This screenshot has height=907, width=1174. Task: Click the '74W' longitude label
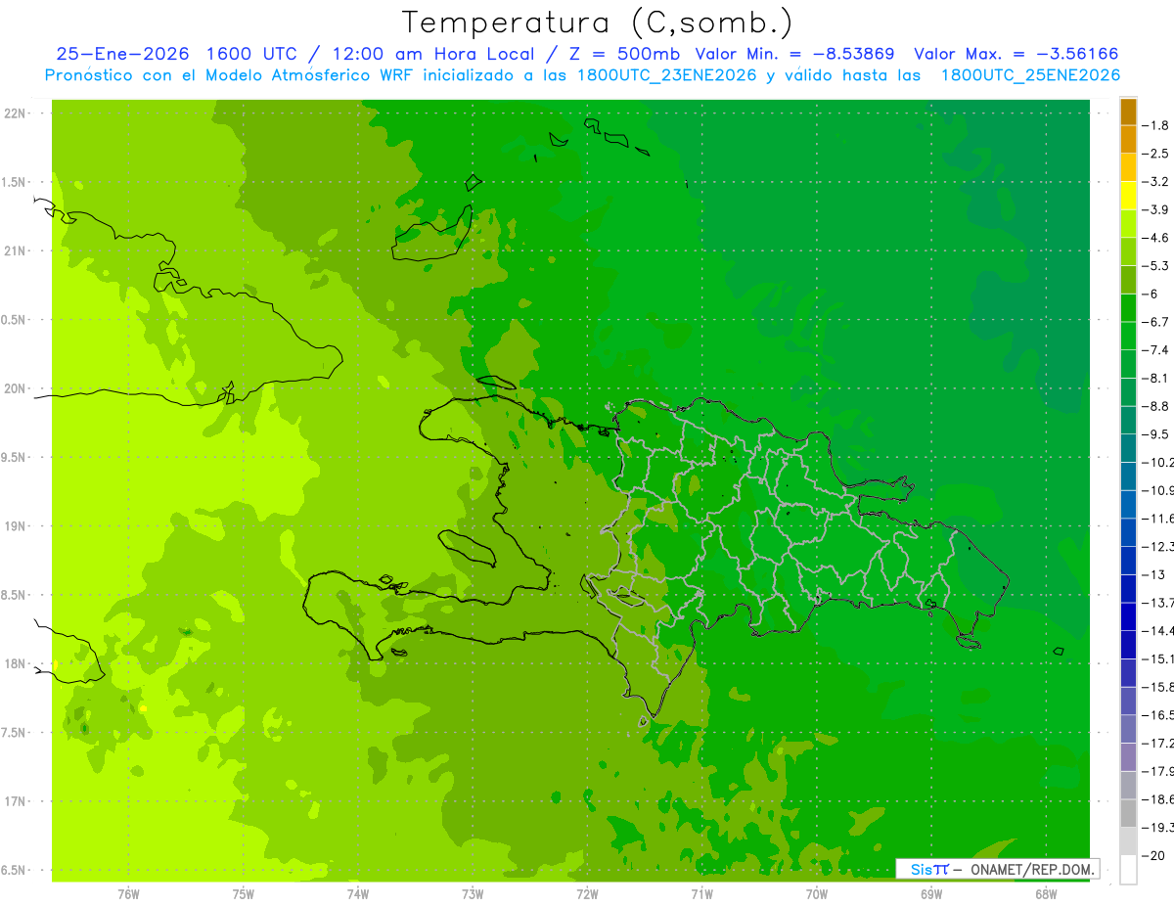(x=357, y=894)
